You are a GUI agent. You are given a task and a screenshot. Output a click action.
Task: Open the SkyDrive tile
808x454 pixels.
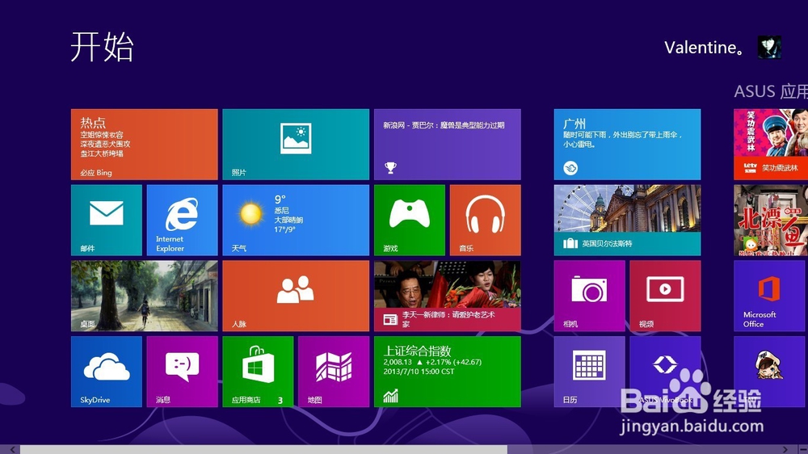(x=107, y=372)
